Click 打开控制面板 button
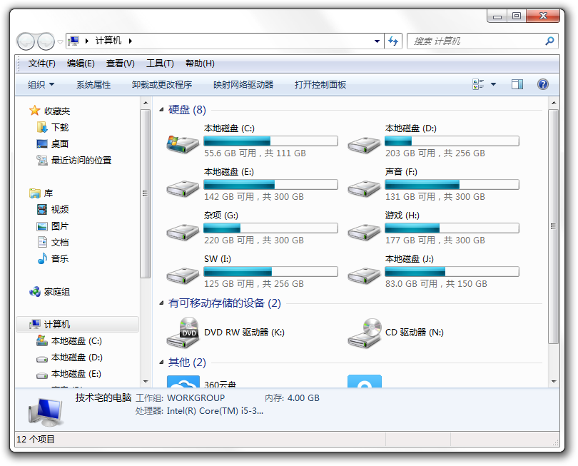 [320, 84]
